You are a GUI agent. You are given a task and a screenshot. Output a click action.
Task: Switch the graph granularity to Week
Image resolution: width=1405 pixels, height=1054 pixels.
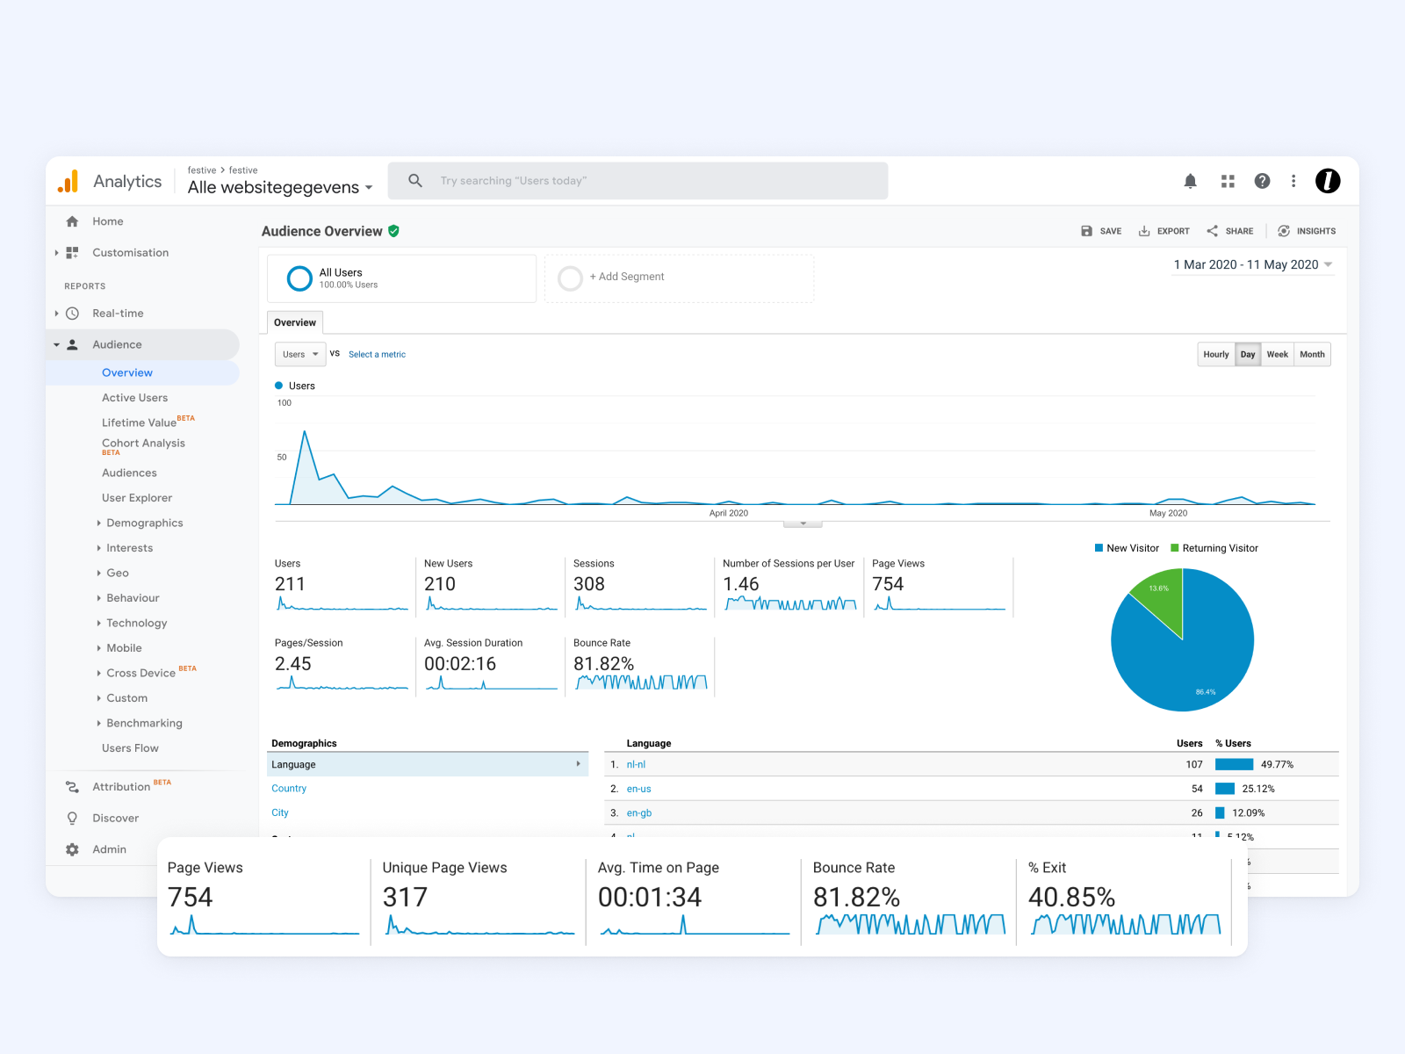tap(1278, 354)
